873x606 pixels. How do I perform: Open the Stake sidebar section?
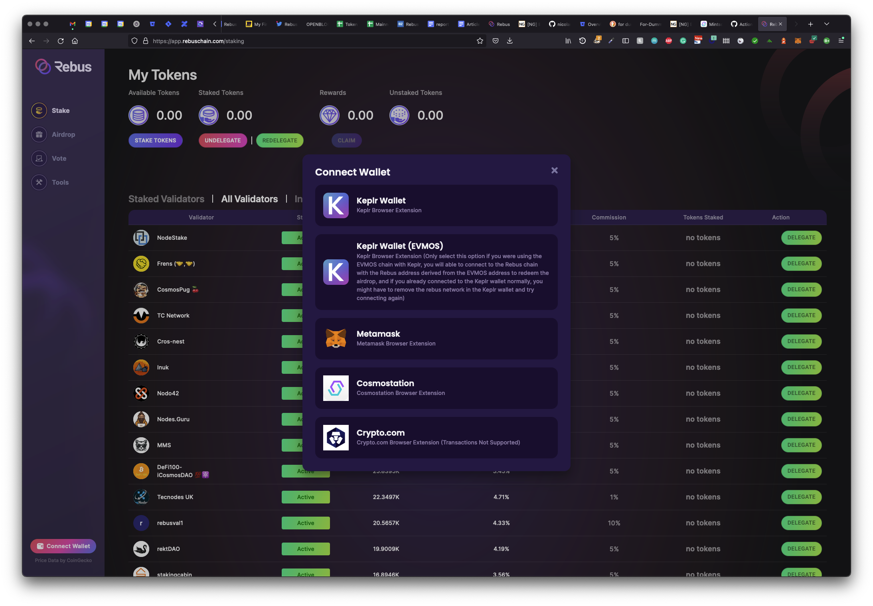click(51, 111)
